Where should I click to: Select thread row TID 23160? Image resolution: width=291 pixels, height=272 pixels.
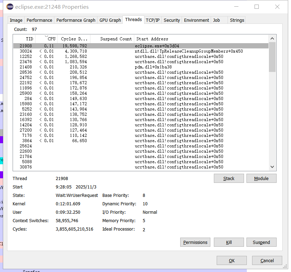pos(141,114)
